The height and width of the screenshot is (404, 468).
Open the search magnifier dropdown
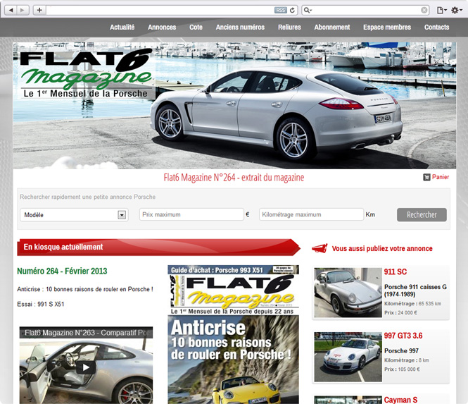point(308,10)
